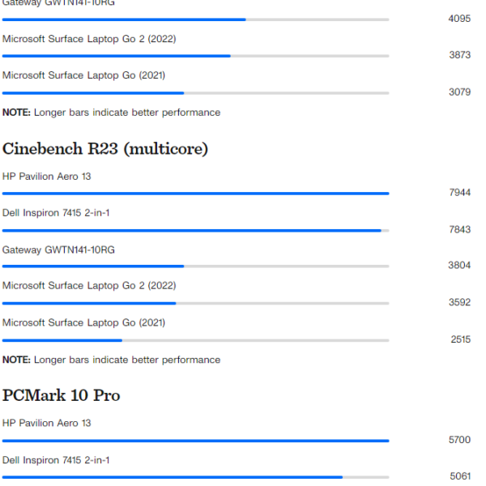Click the Surface Laptop Go (2021) bar scoring 3079
The image size is (486, 486).
click(x=93, y=93)
